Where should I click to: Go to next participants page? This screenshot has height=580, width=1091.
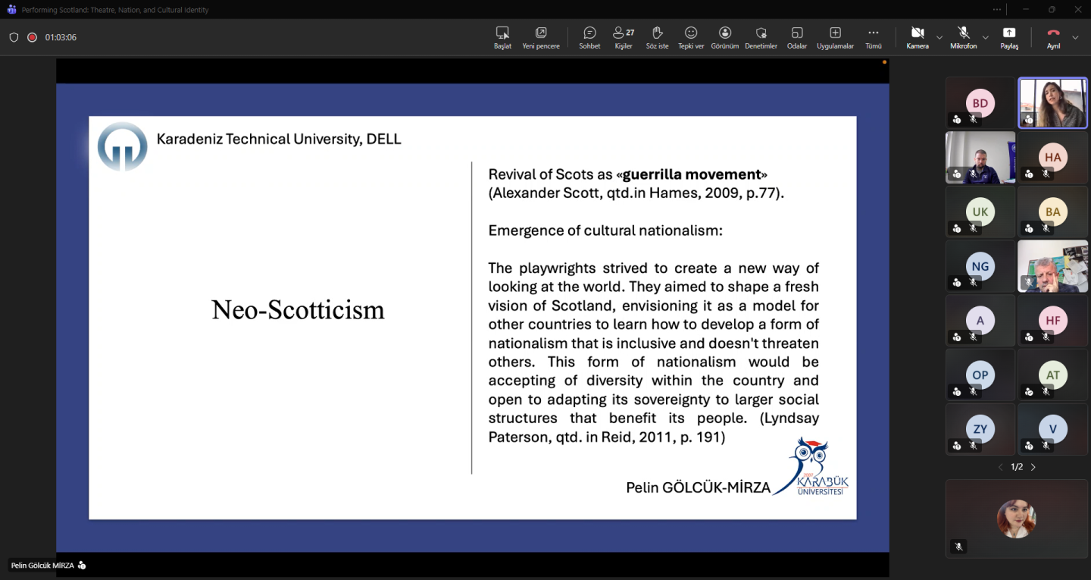pos(1033,467)
